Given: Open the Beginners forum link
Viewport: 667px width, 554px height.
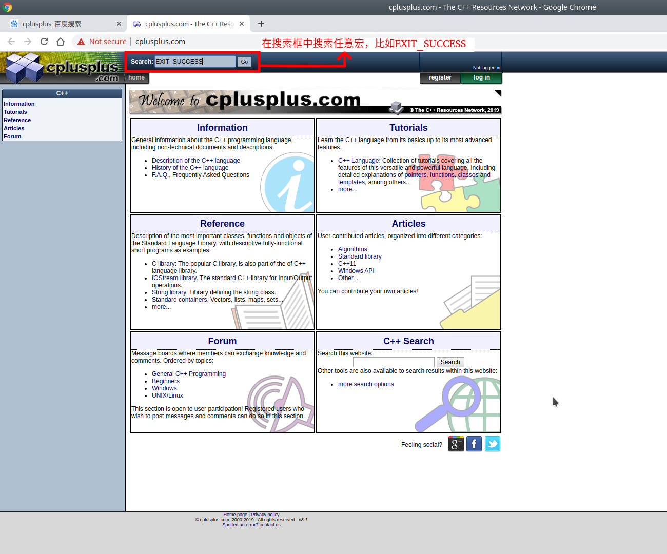Looking at the screenshot, I should 166,381.
